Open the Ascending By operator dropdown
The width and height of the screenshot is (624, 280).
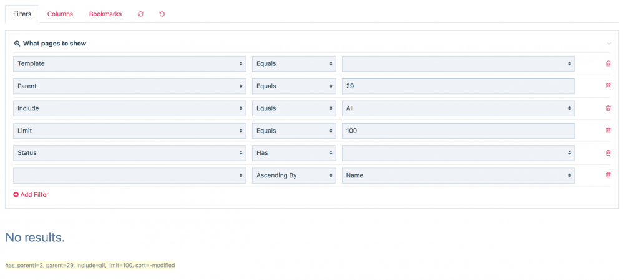pyautogui.click(x=293, y=175)
